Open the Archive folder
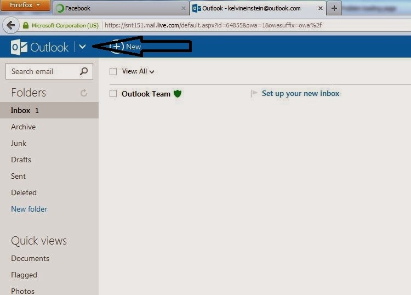 24,127
